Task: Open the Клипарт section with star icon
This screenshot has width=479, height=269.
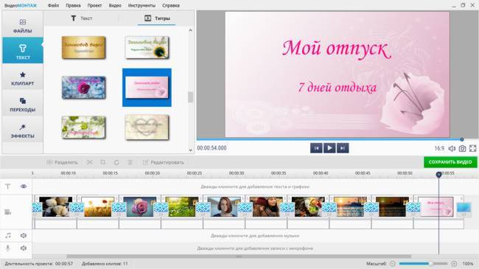Action: pos(23,79)
